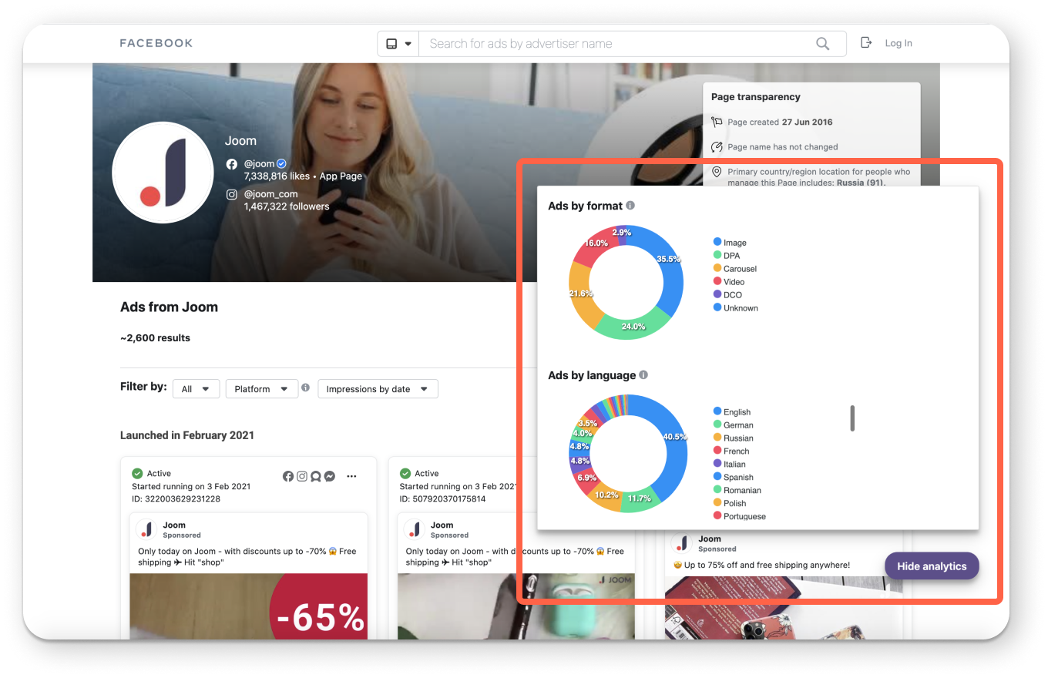Toggle Carousel legend item
The image size is (1048, 678).
pos(735,269)
